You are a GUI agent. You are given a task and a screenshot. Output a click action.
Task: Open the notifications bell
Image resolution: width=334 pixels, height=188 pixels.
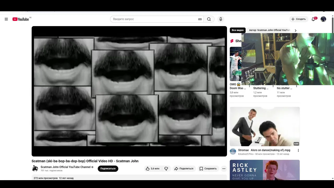[x=313, y=19]
